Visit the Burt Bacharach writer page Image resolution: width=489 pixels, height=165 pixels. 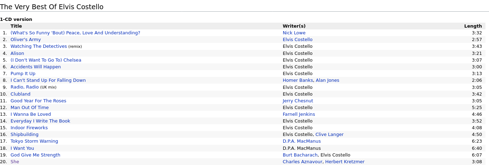coord(300,155)
